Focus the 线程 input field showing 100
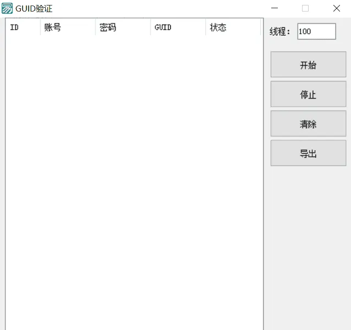Image resolution: width=351 pixels, height=330 pixels. coord(316,31)
